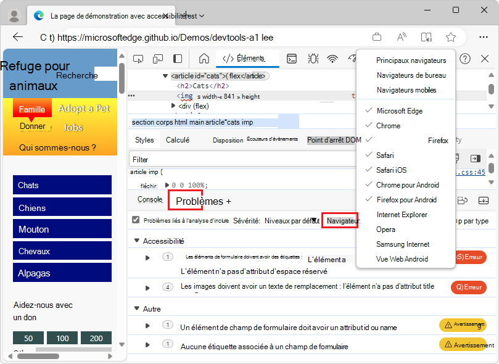Click the 100 donation amount button
This screenshot has height=364, width=499.
pos(62,338)
